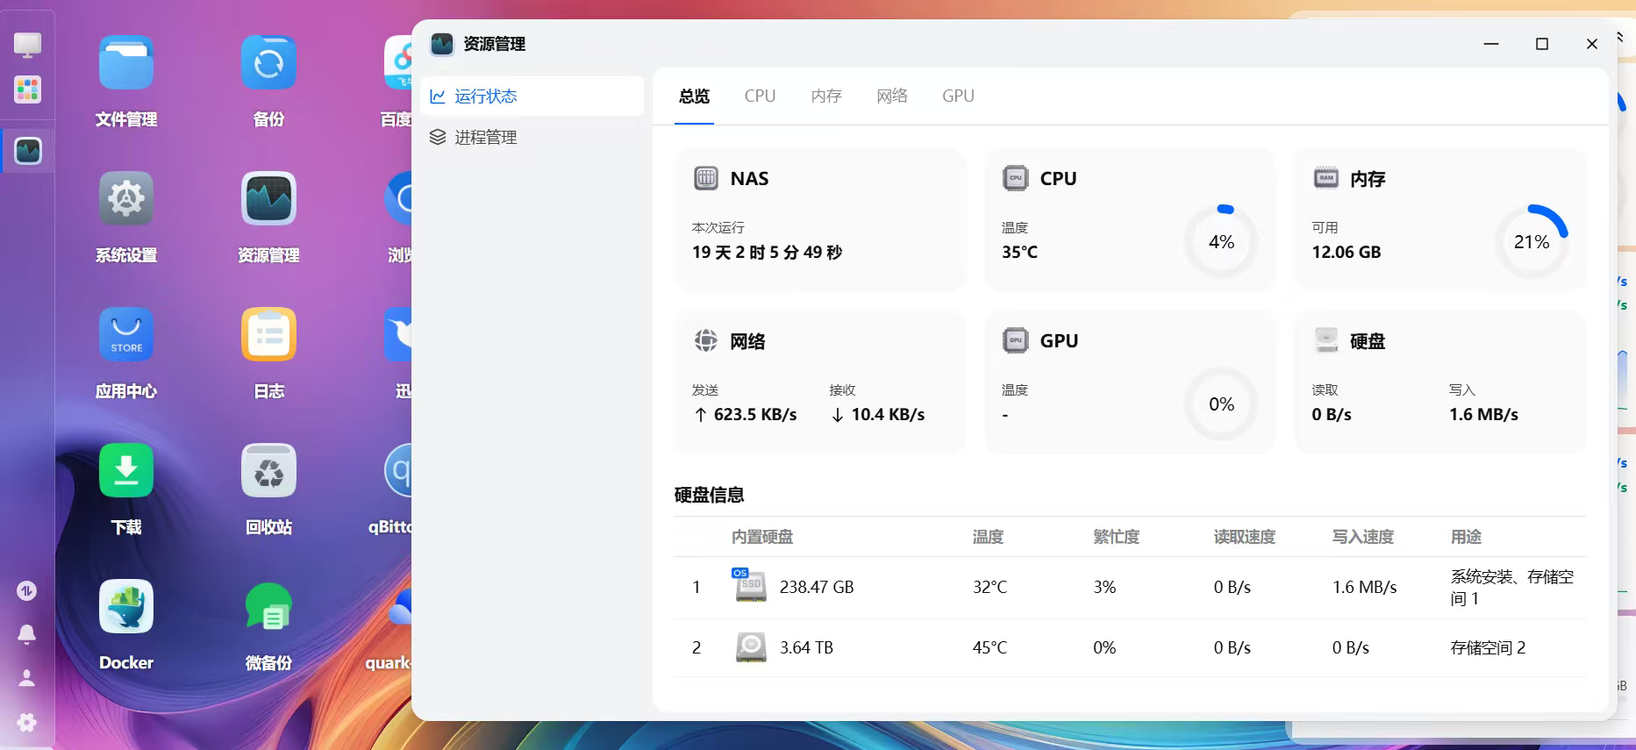The height and width of the screenshot is (750, 1636).
Task: Switch to the 总览 tab
Action: [694, 96]
